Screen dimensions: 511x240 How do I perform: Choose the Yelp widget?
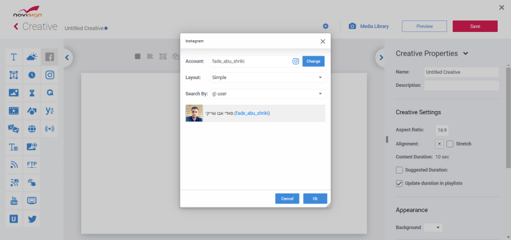click(x=50, y=110)
